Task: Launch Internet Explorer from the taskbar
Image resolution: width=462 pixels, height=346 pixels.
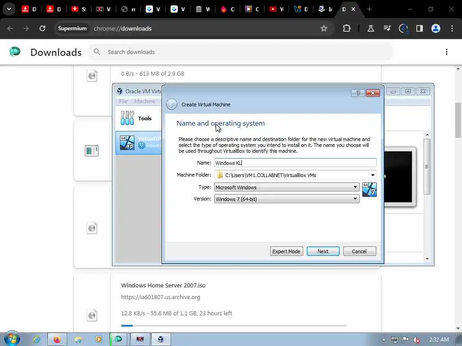Action: (37, 340)
